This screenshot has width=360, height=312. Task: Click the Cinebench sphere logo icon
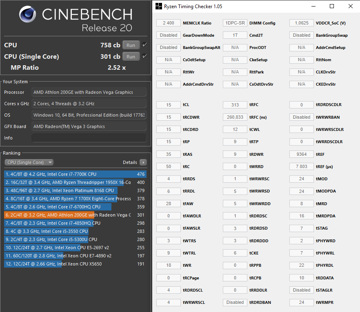tap(28, 14)
